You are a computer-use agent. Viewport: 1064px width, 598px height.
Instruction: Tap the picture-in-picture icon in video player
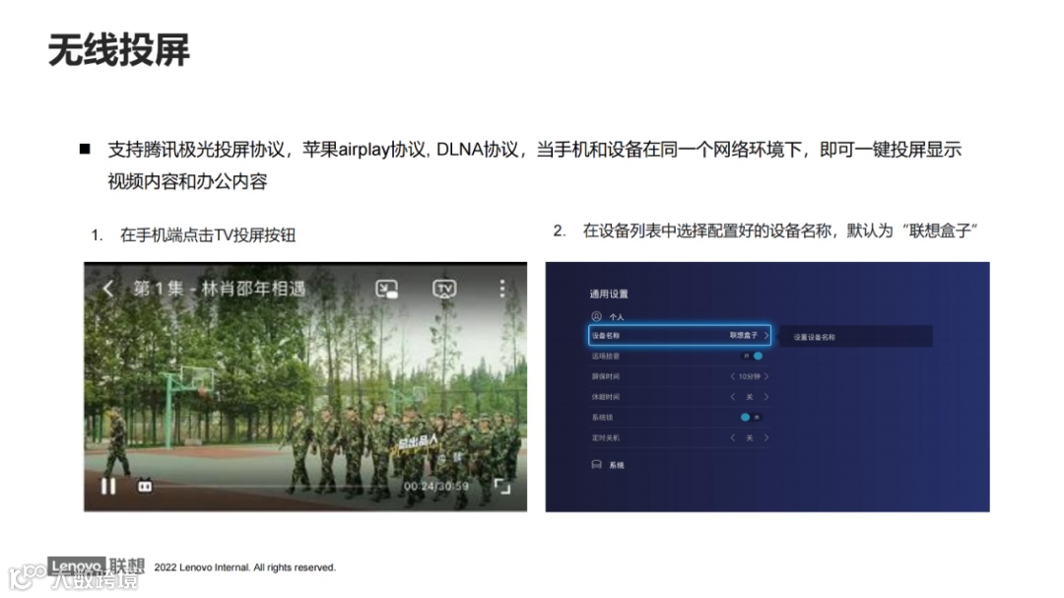point(387,290)
